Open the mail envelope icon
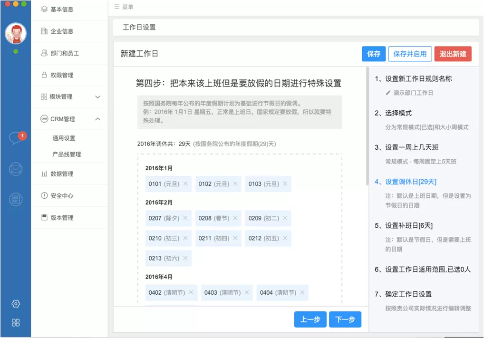Viewport: 484px width, 338px height. pyautogui.click(x=16, y=169)
